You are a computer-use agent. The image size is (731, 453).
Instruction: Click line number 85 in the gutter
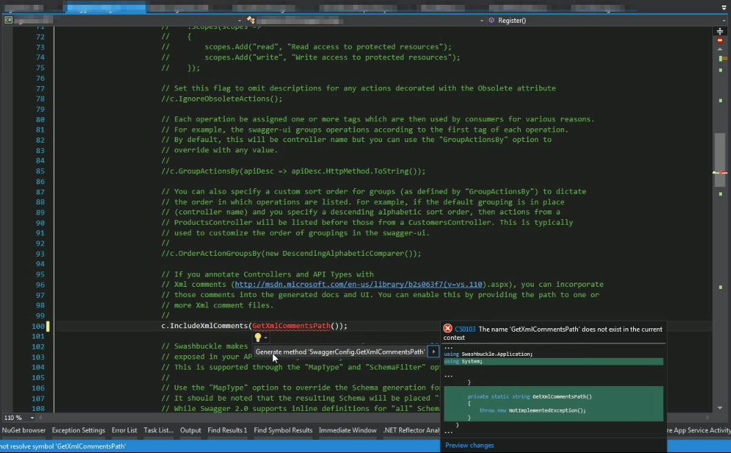click(40, 171)
